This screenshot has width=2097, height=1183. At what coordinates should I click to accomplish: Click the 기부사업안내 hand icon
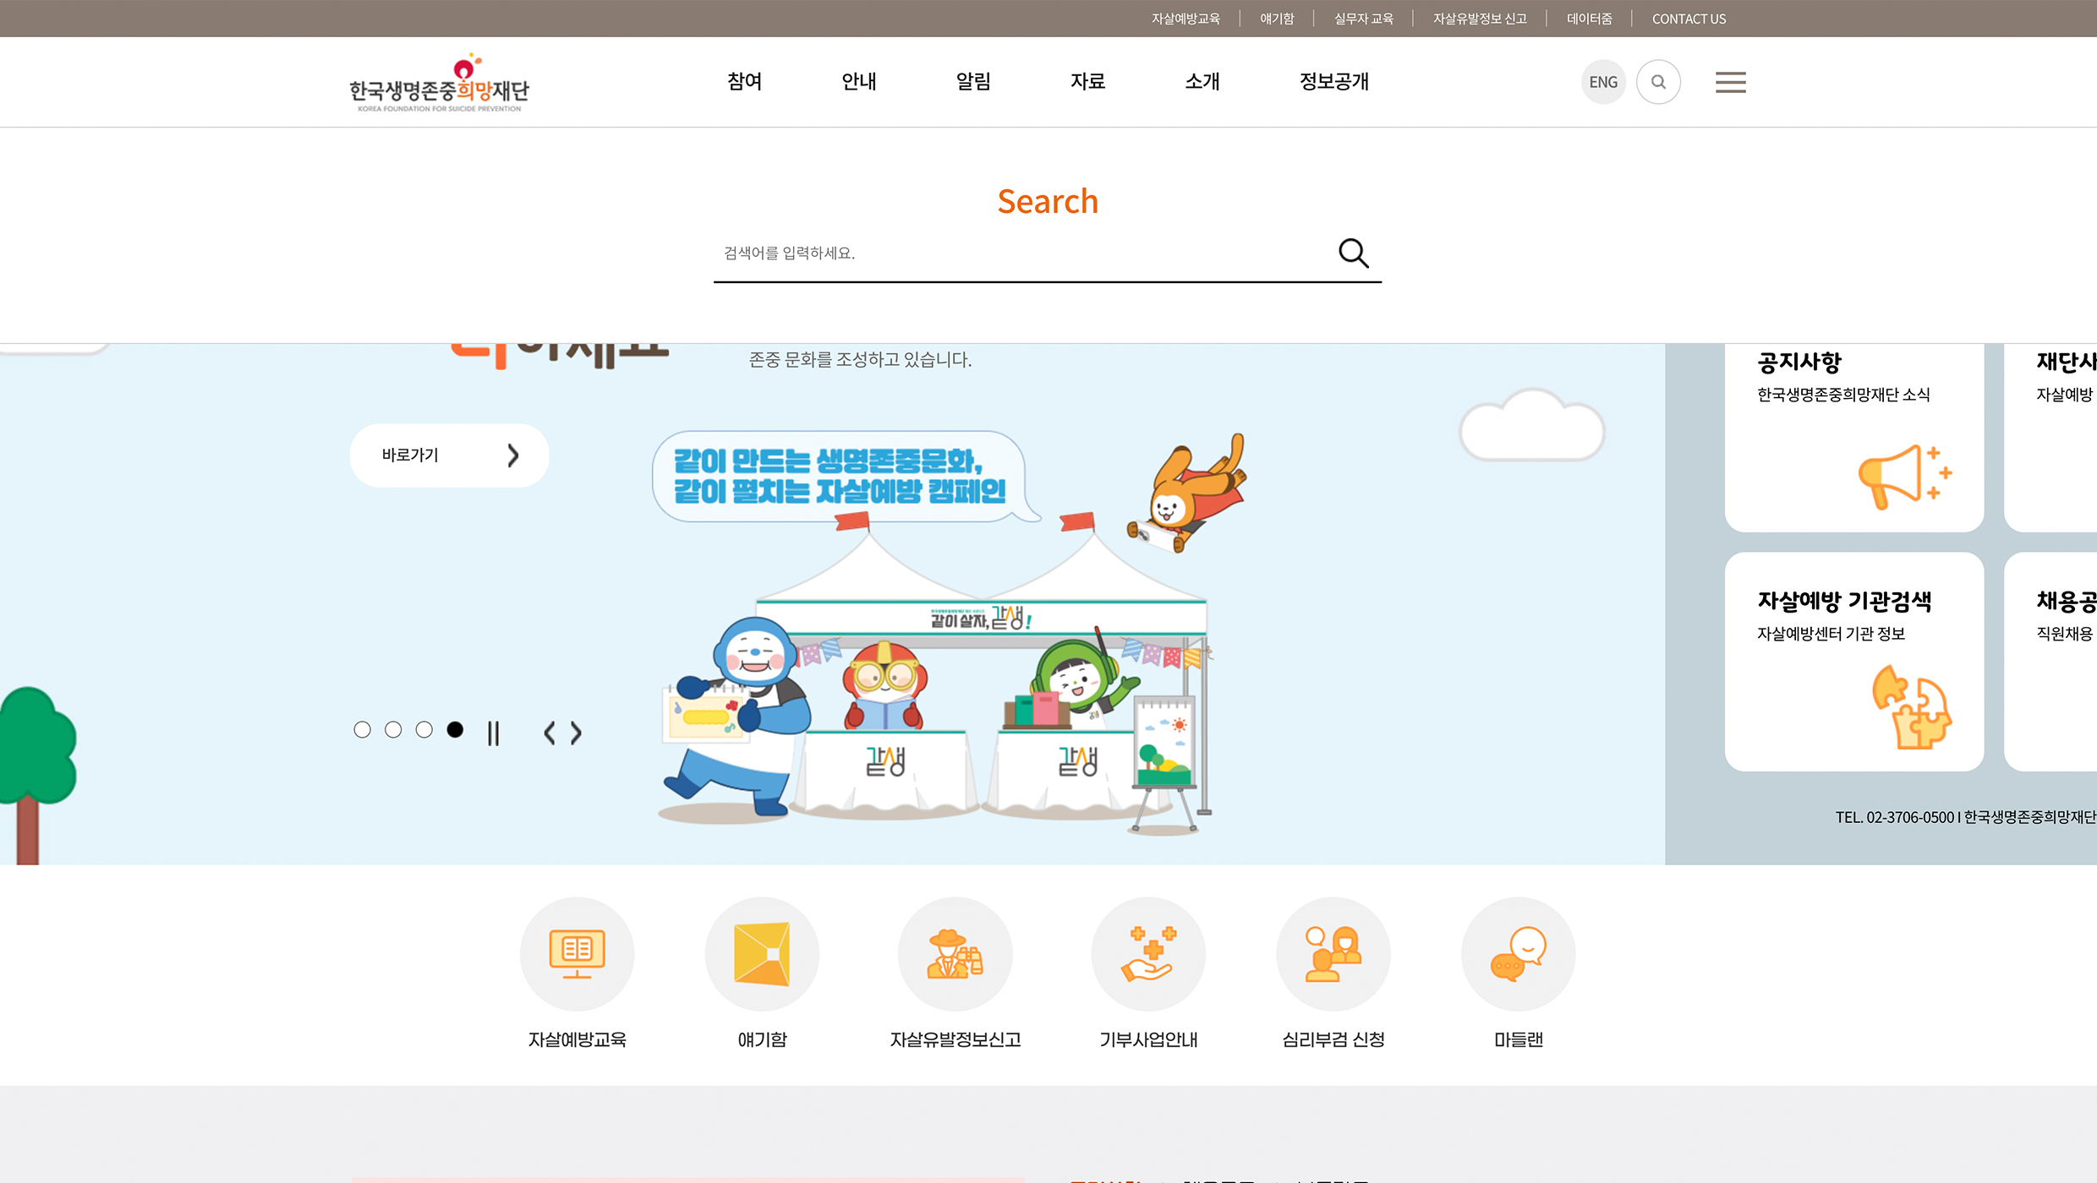[x=1148, y=953]
